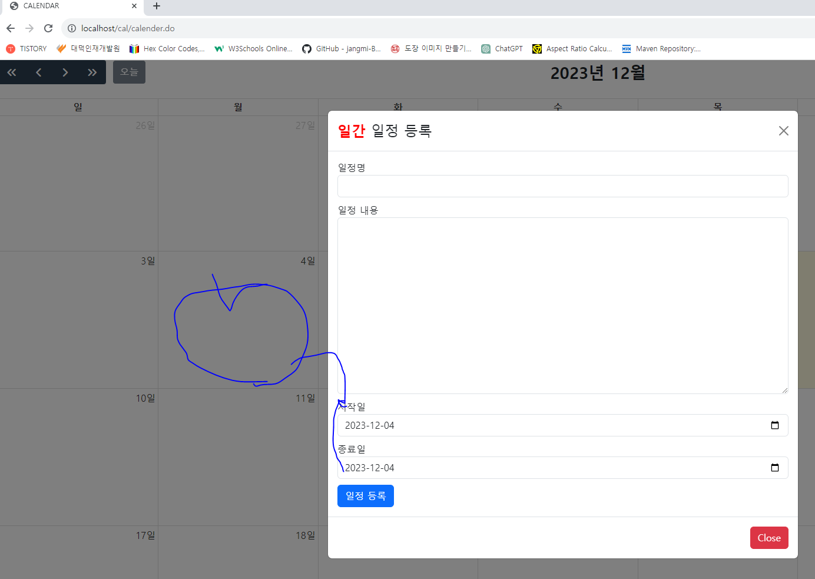Open W3Schools Online bookmark
The image size is (815, 579).
click(253, 49)
